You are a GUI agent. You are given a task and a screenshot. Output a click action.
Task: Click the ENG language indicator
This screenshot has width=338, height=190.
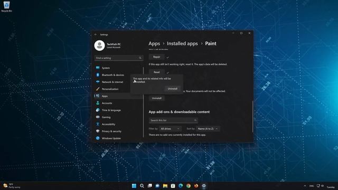(312, 186)
